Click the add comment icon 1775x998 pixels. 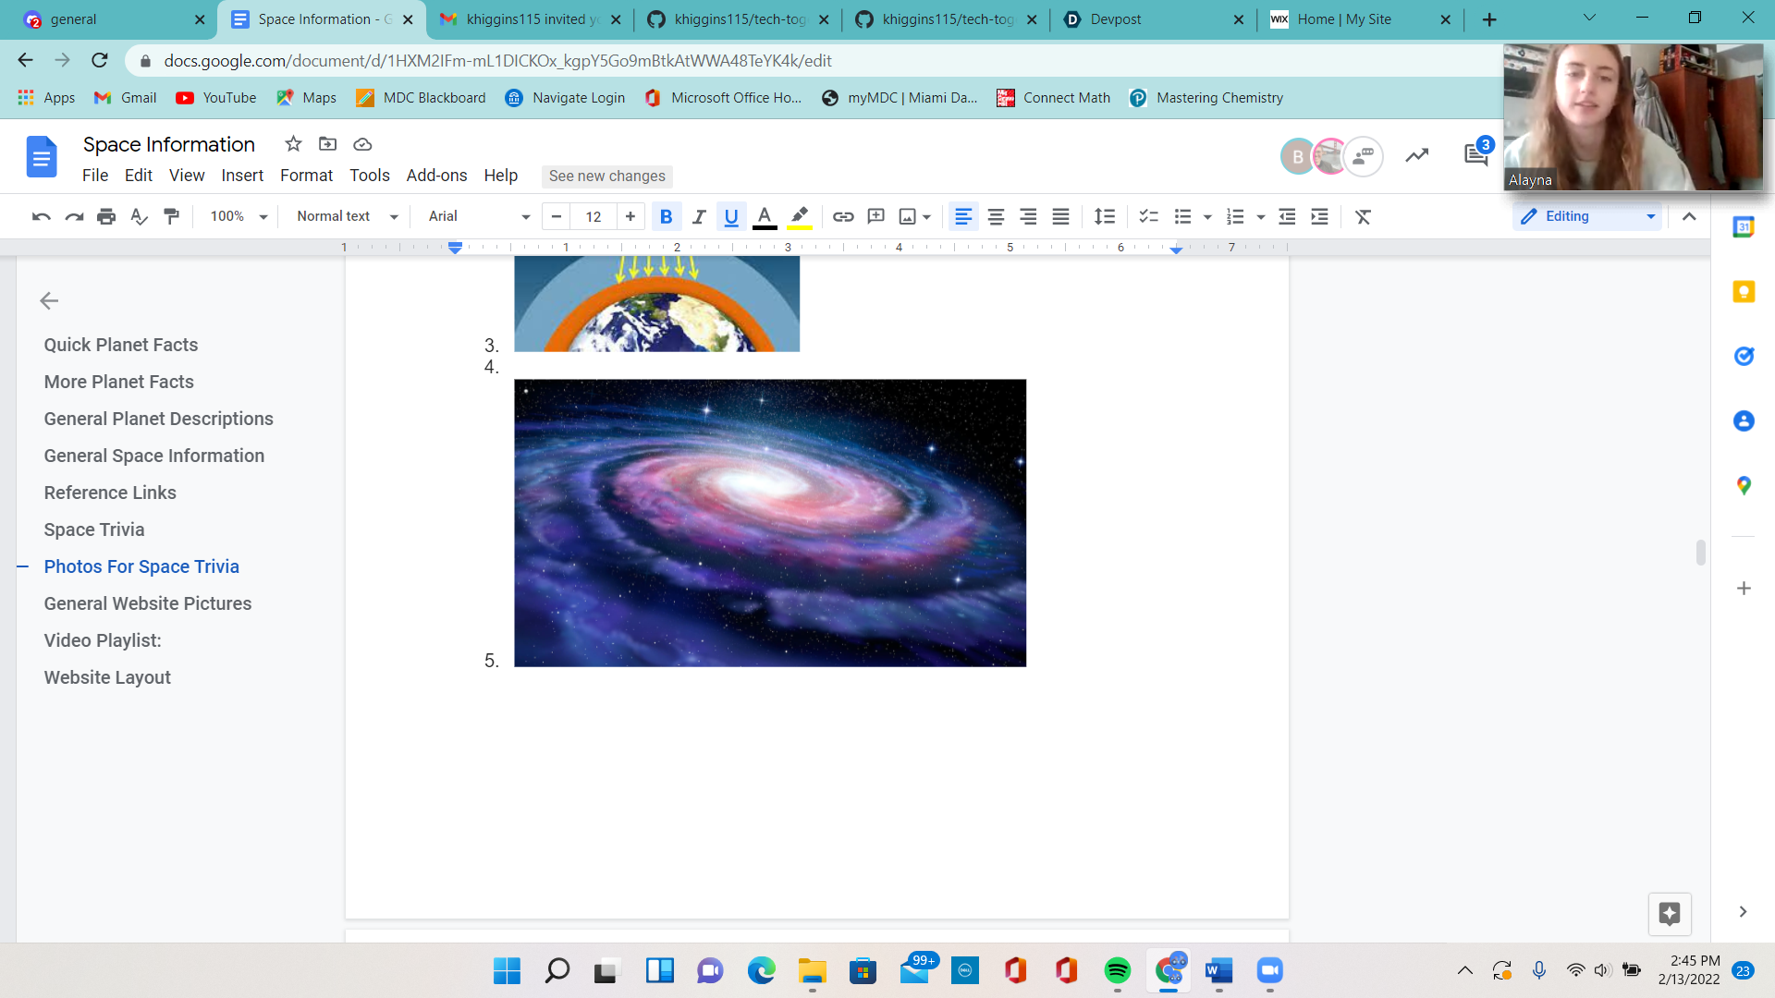click(x=875, y=216)
